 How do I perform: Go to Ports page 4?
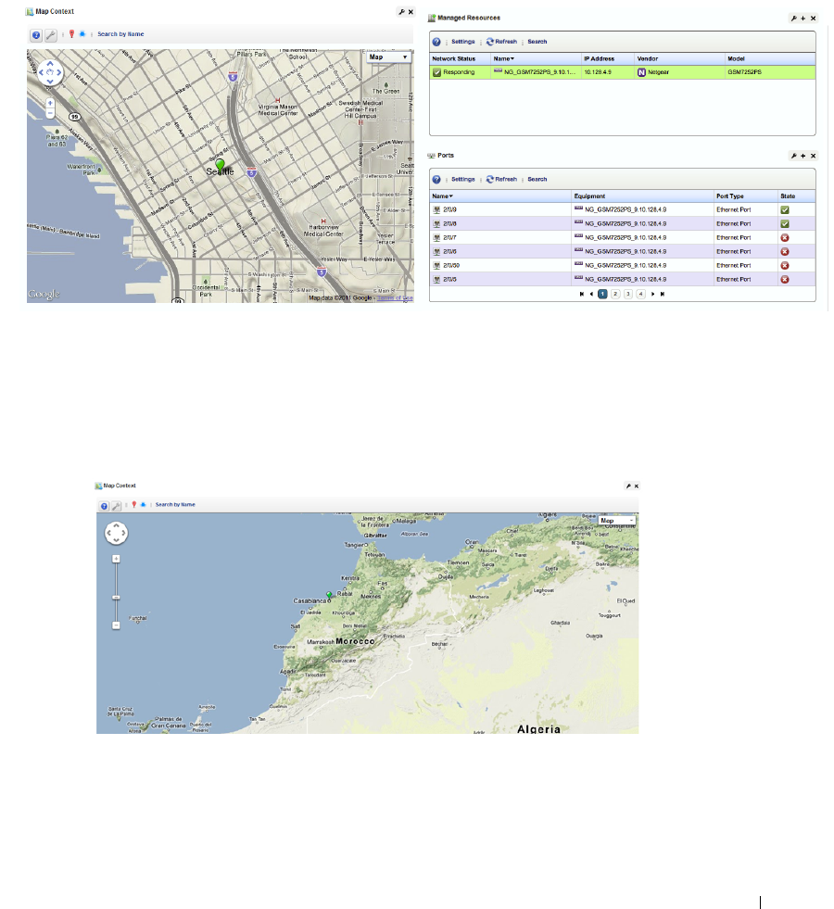coord(641,294)
